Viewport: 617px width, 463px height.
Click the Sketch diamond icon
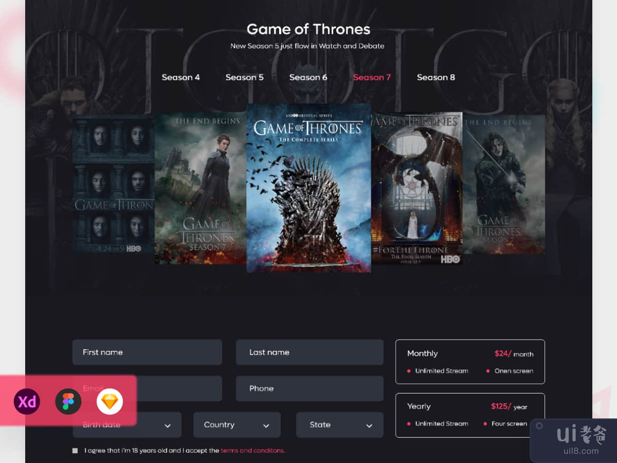coord(110,401)
